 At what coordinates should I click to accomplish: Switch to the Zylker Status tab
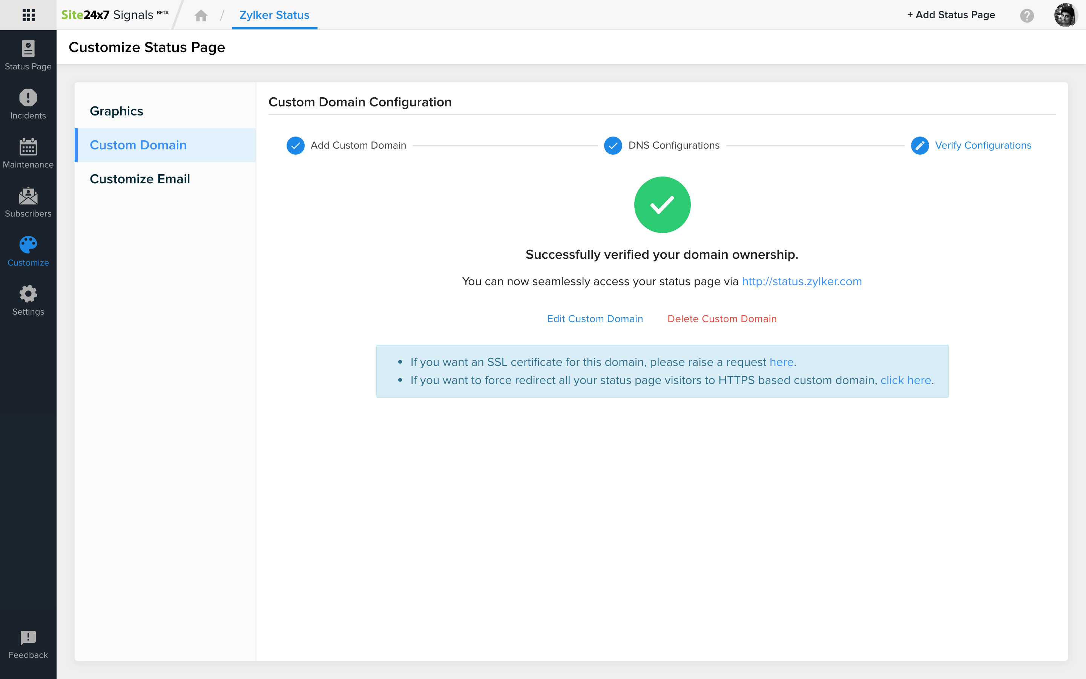coord(274,15)
